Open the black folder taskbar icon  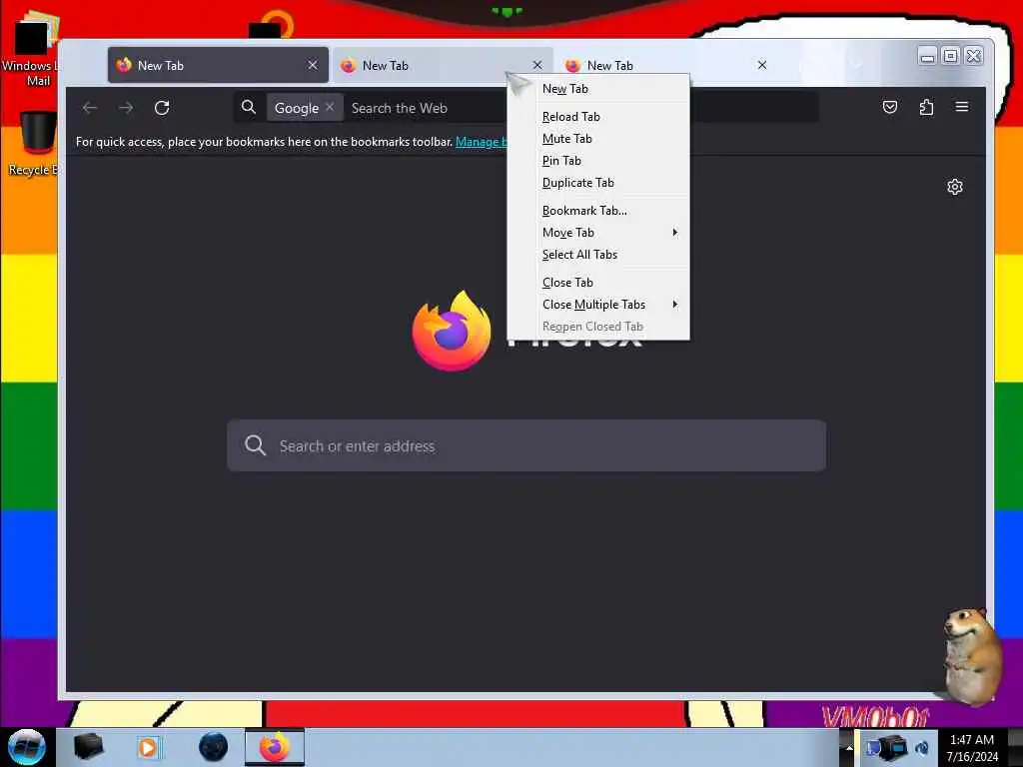point(88,747)
